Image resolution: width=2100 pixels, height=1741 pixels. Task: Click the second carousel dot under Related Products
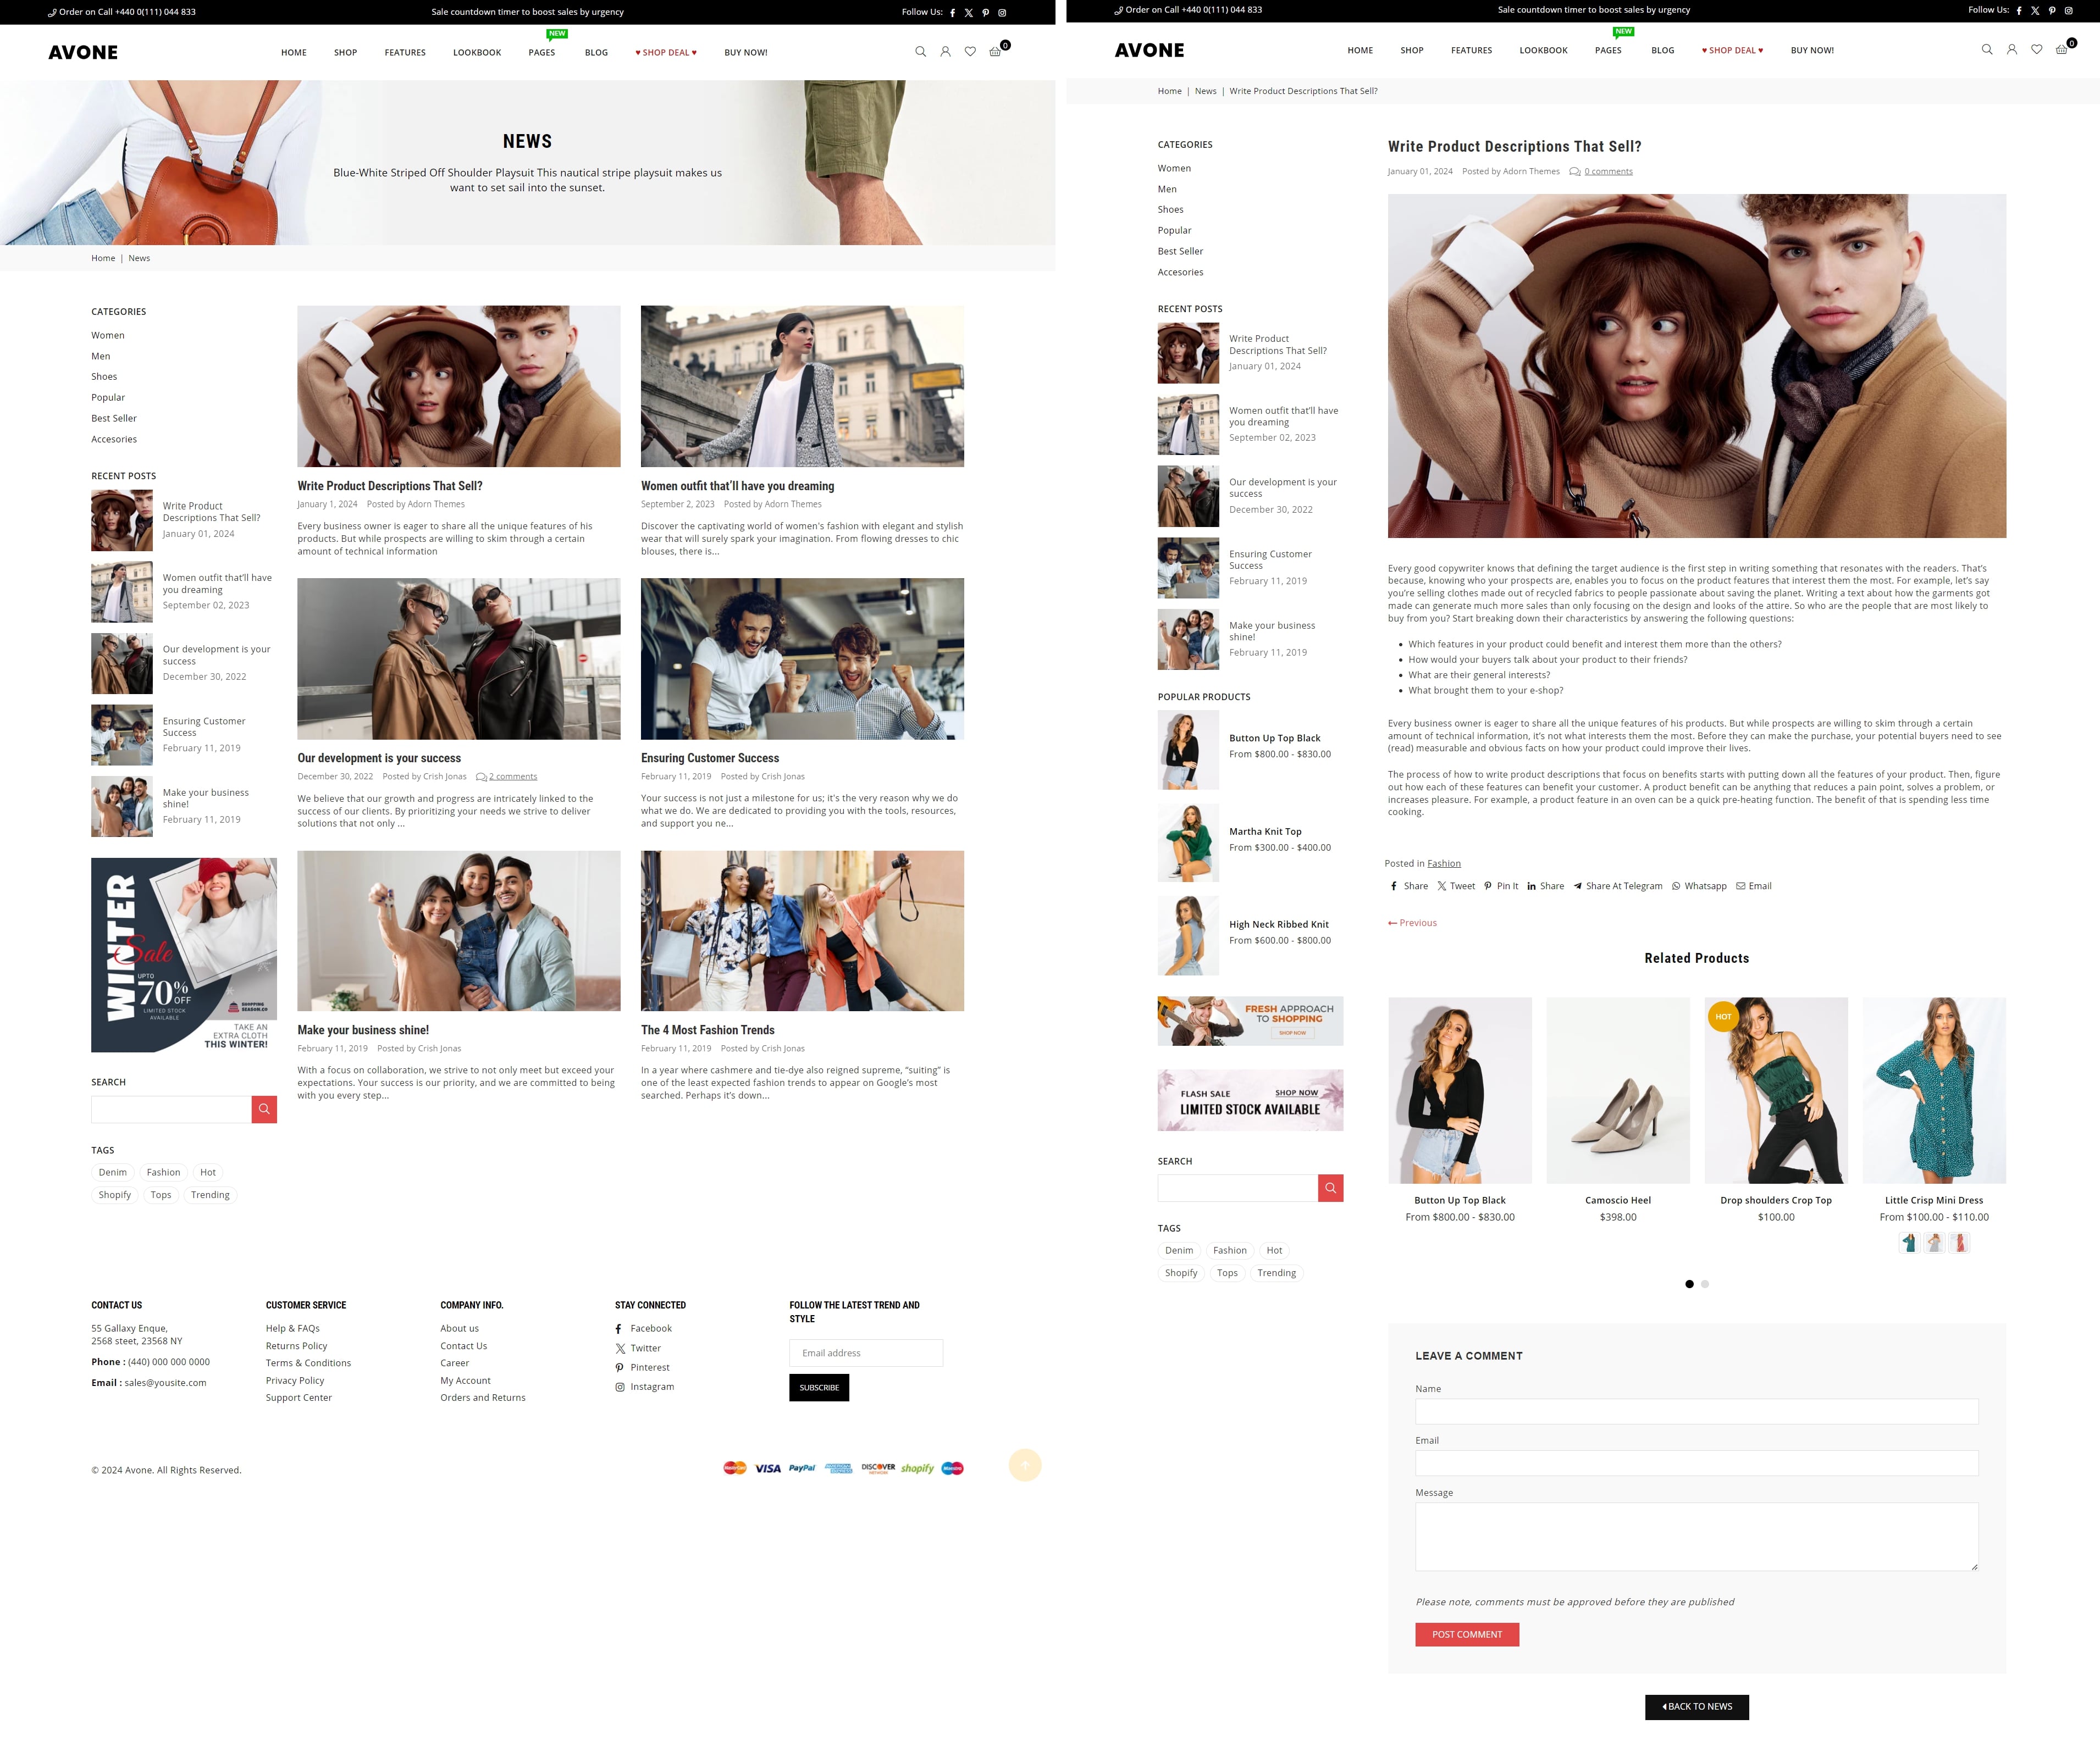[x=1706, y=1284]
